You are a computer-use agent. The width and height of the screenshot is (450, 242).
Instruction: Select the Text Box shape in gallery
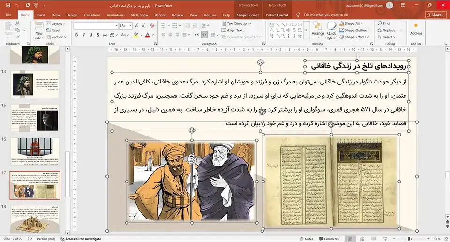point(271,25)
